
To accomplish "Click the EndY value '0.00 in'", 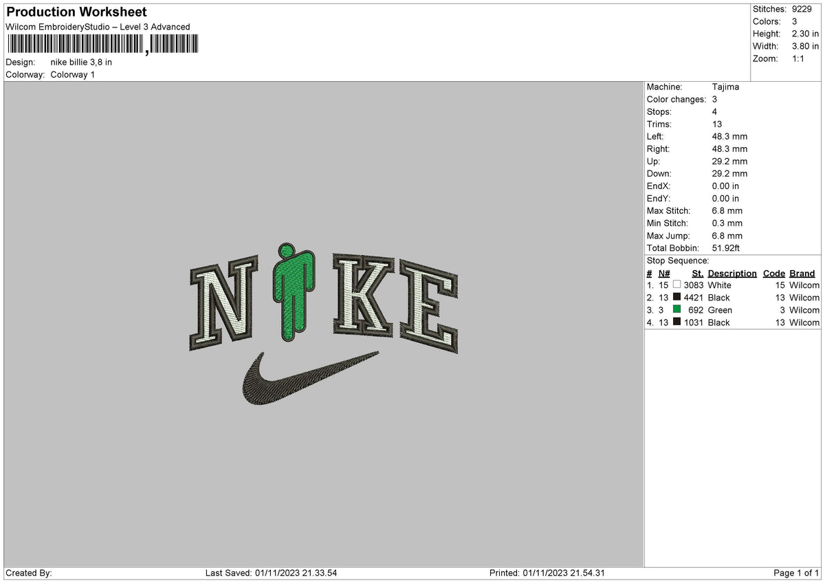I will pos(726,198).
